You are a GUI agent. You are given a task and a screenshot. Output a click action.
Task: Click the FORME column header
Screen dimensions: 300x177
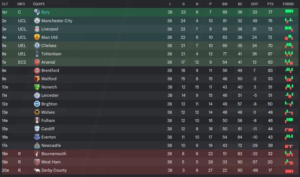[x=288, y=4]
